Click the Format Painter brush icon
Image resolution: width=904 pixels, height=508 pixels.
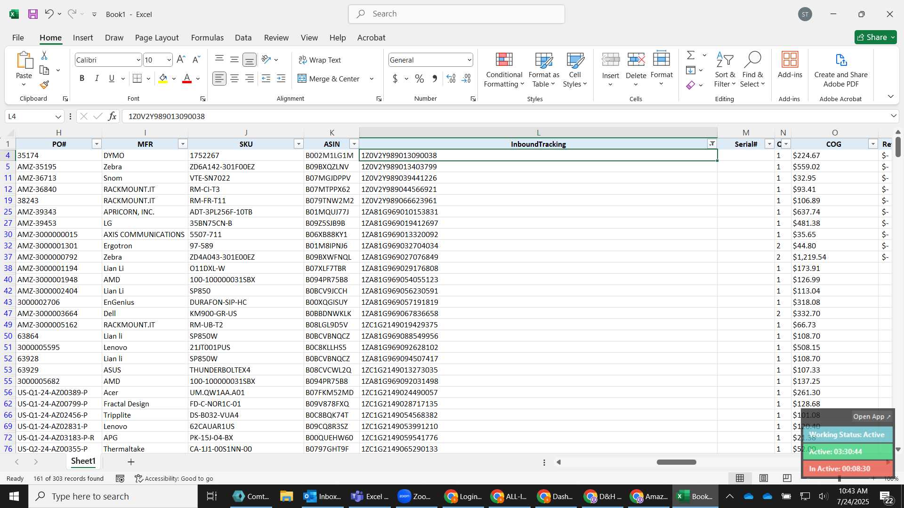tap(44, 85)
